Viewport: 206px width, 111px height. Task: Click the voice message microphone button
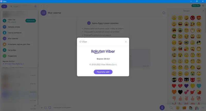click(x=162, y=108)
